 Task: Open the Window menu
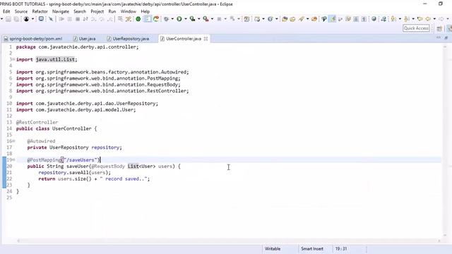(x=129, y=11)
